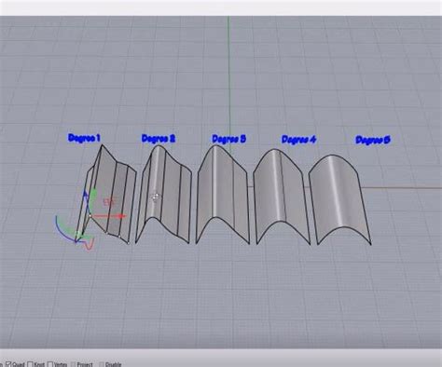The image size is (442, 367).
Task: Enable the Knot osnap checkbox
Action: click(x=30, y=364)
